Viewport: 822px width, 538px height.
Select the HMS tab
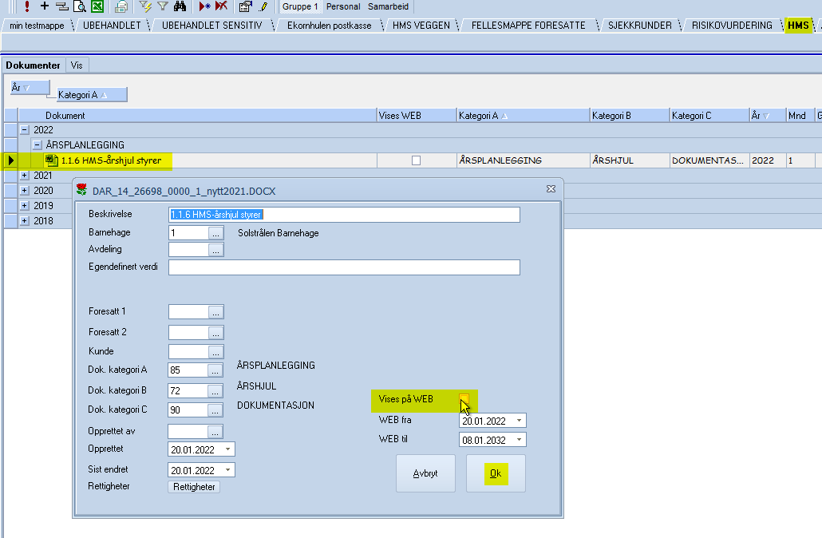(x=798, y=26)
